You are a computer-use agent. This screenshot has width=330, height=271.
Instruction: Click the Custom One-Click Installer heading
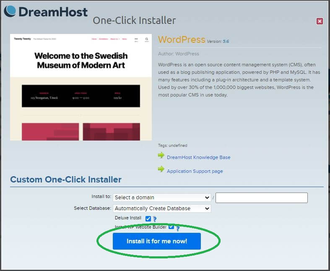click(x=66, y=180)
